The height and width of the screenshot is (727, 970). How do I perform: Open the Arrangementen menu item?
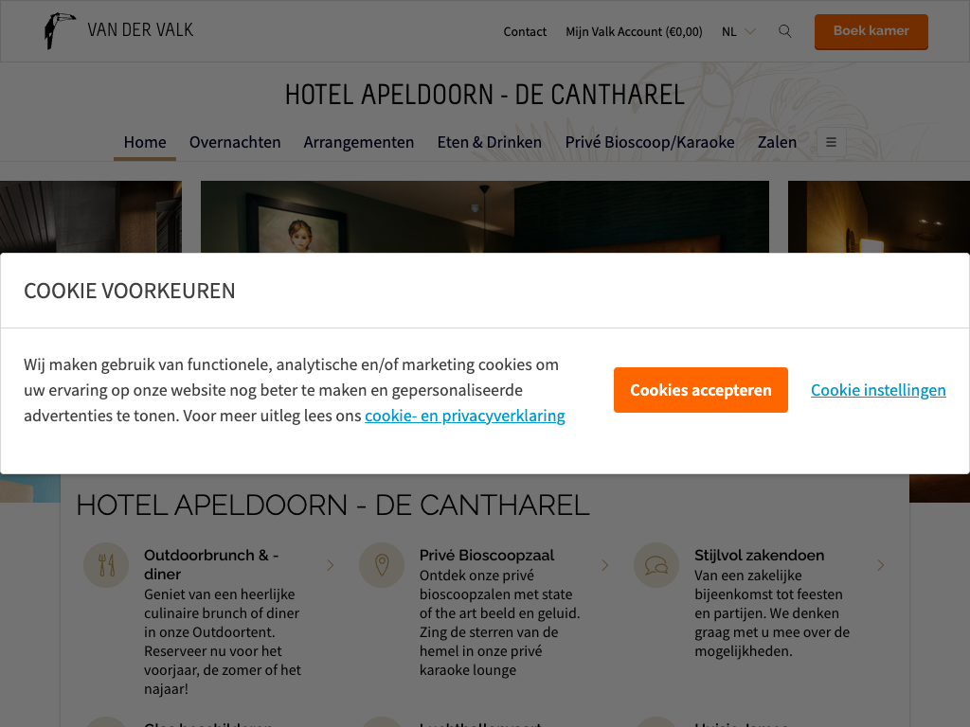(359, 142)
